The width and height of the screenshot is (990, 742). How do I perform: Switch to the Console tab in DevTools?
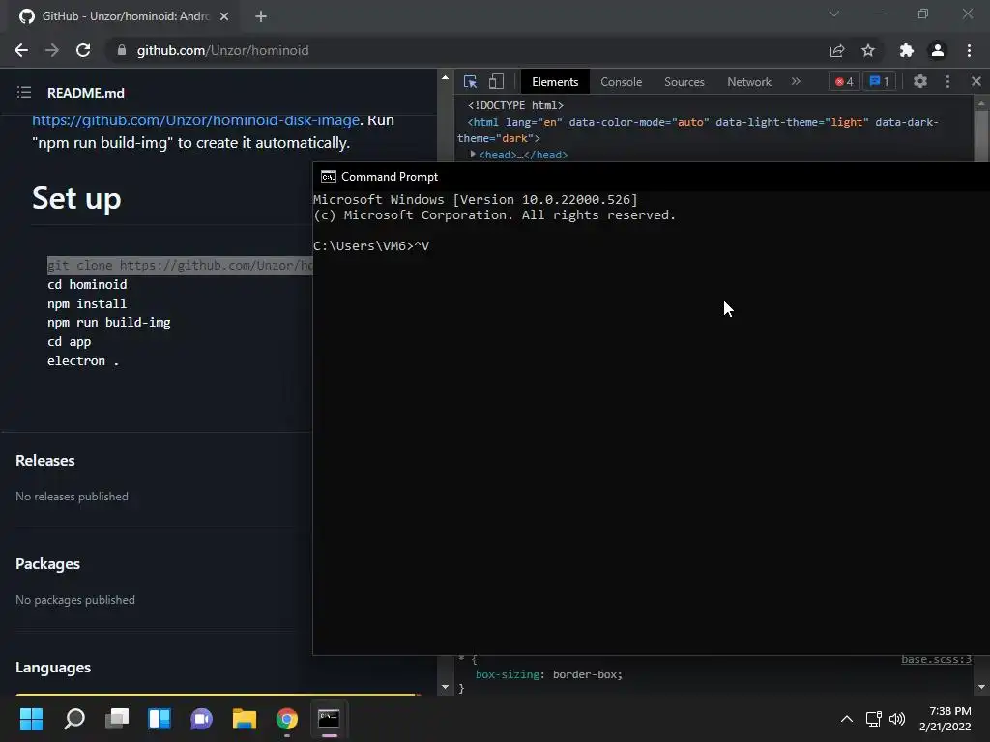pyautogui.click(x=622, y=82)
